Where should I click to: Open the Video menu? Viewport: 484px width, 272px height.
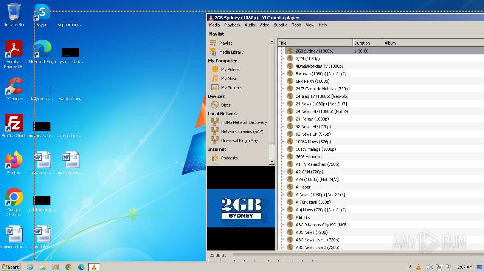click(264, 25)
